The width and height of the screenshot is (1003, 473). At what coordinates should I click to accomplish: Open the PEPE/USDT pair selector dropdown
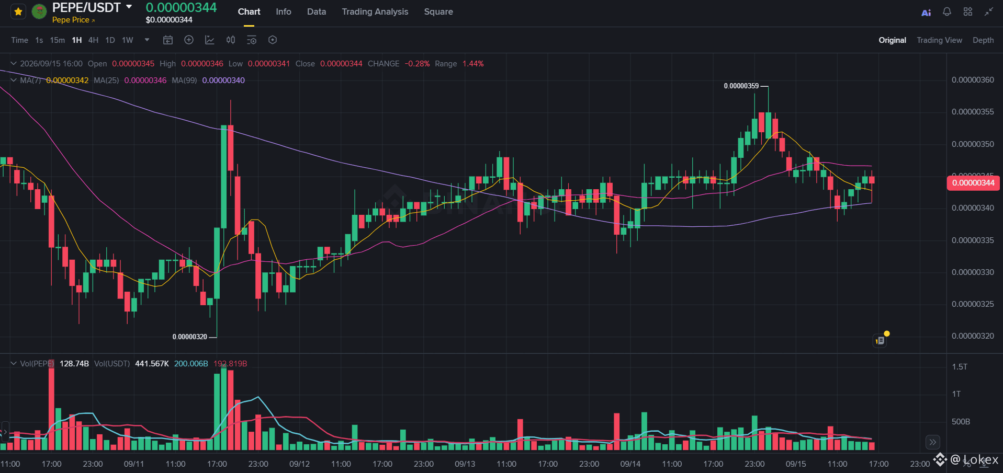(129, 7)
